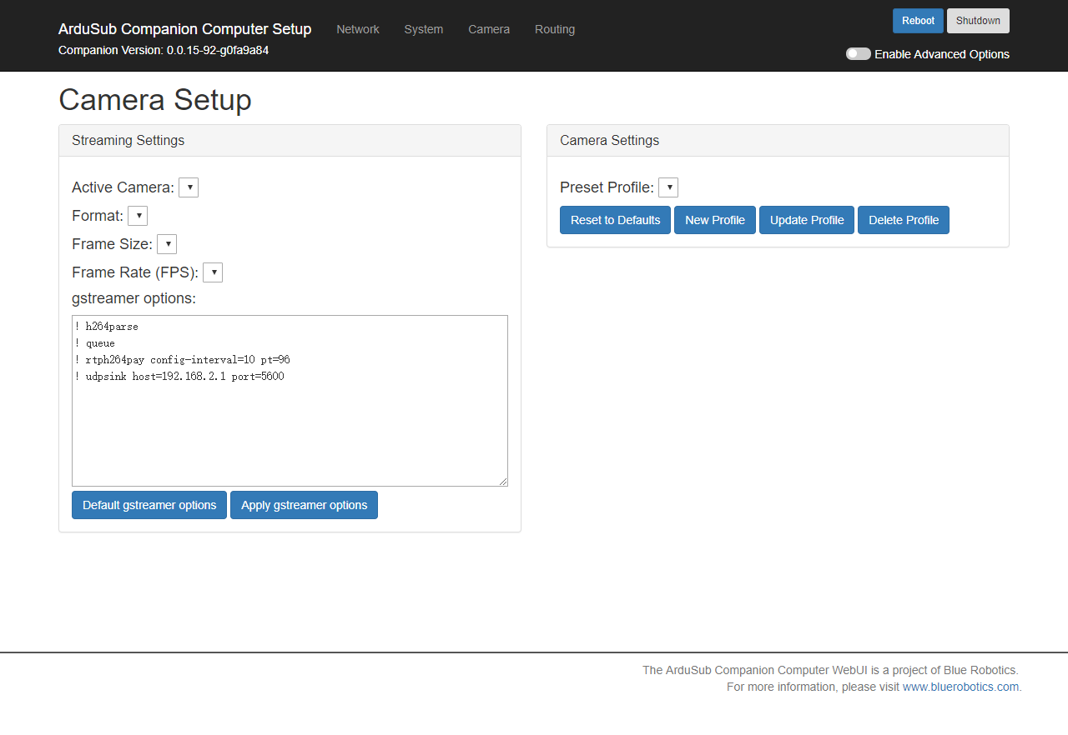Toggle the Enable Advanced Options switch
Image resolution: width=1068 pixels, height=735 pixels.
(x=858, y=54)
